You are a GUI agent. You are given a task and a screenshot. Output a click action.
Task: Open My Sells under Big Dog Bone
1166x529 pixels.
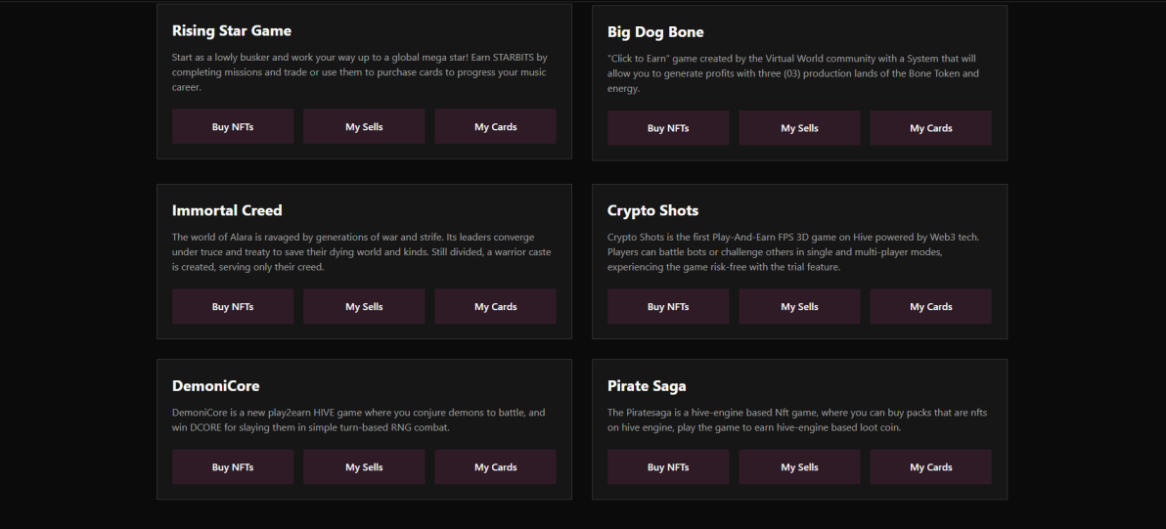[x=799, y=128]
